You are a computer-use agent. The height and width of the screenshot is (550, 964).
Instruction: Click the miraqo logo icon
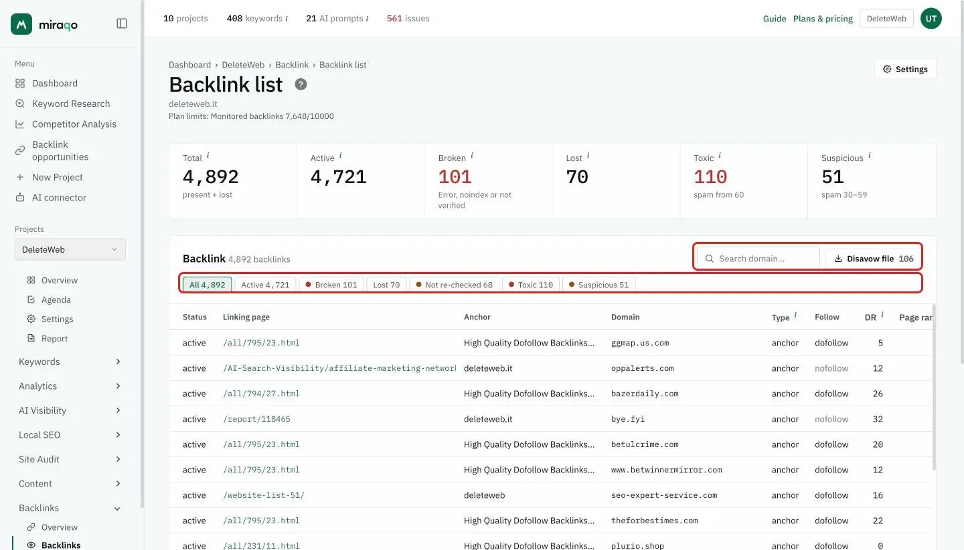point(21,24)
